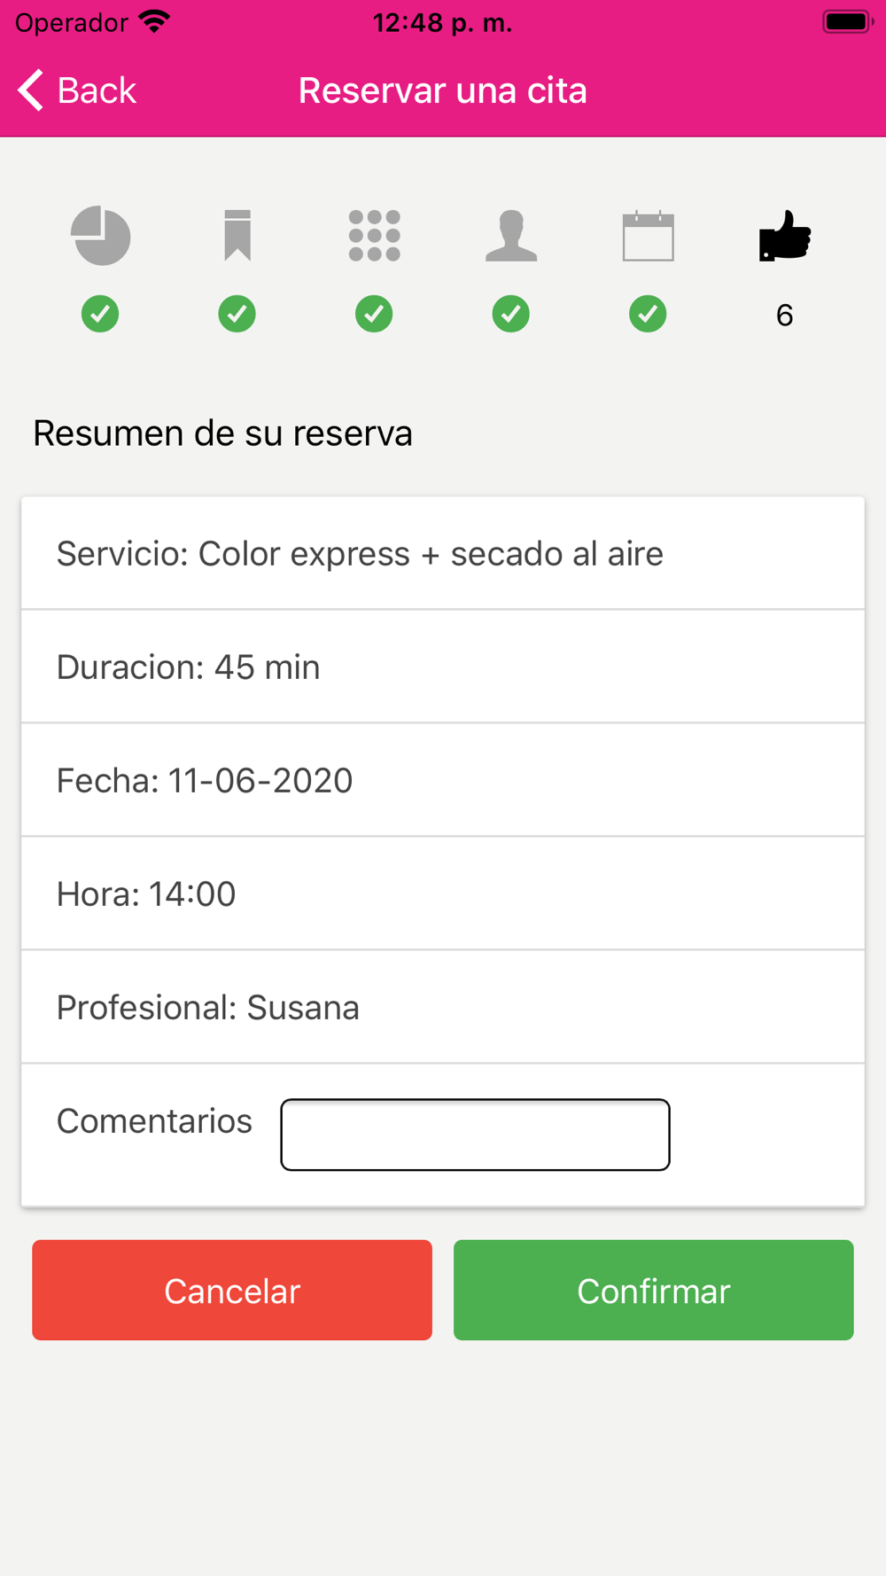Go back using the Back link
The width and height of the screenshot is (886, 1576).
[x=97, y=90]
